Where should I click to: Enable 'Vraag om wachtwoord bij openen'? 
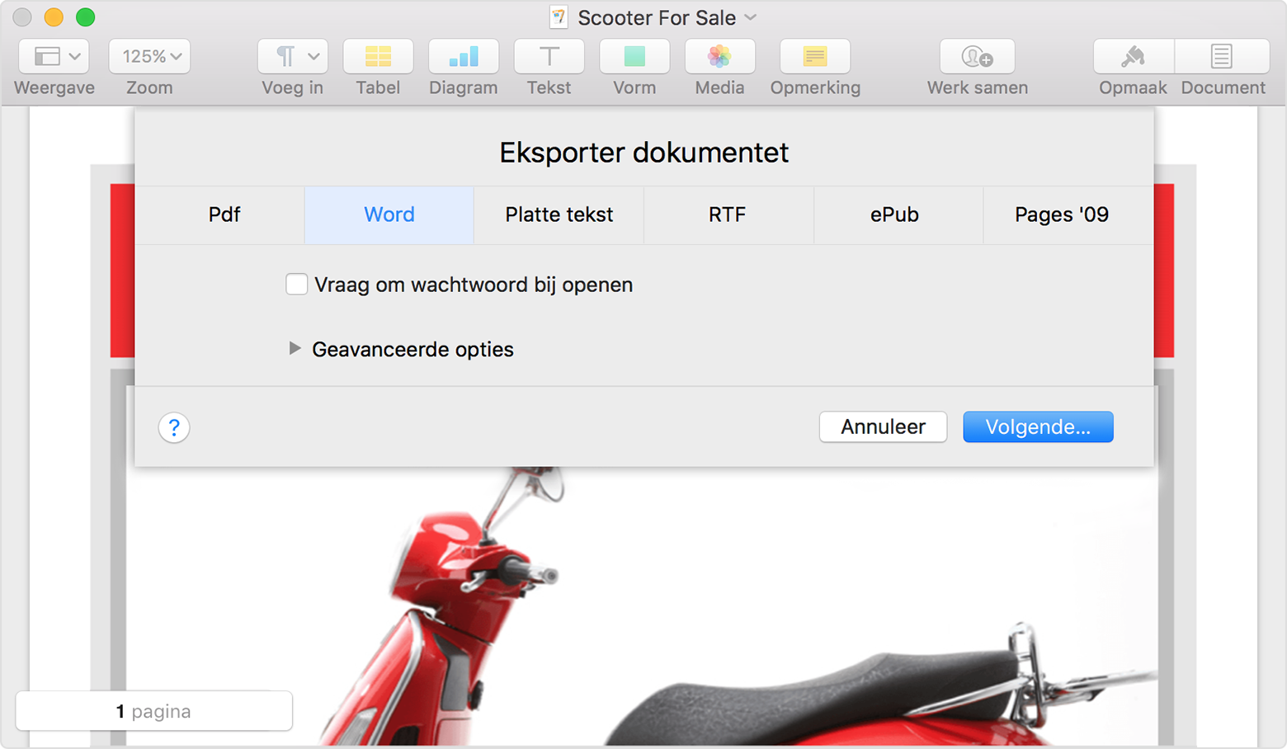tap(296, 284)
